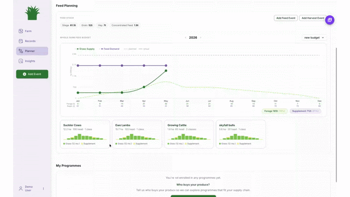
Task: Click the Planner menu label
Action: coord(30,51)
